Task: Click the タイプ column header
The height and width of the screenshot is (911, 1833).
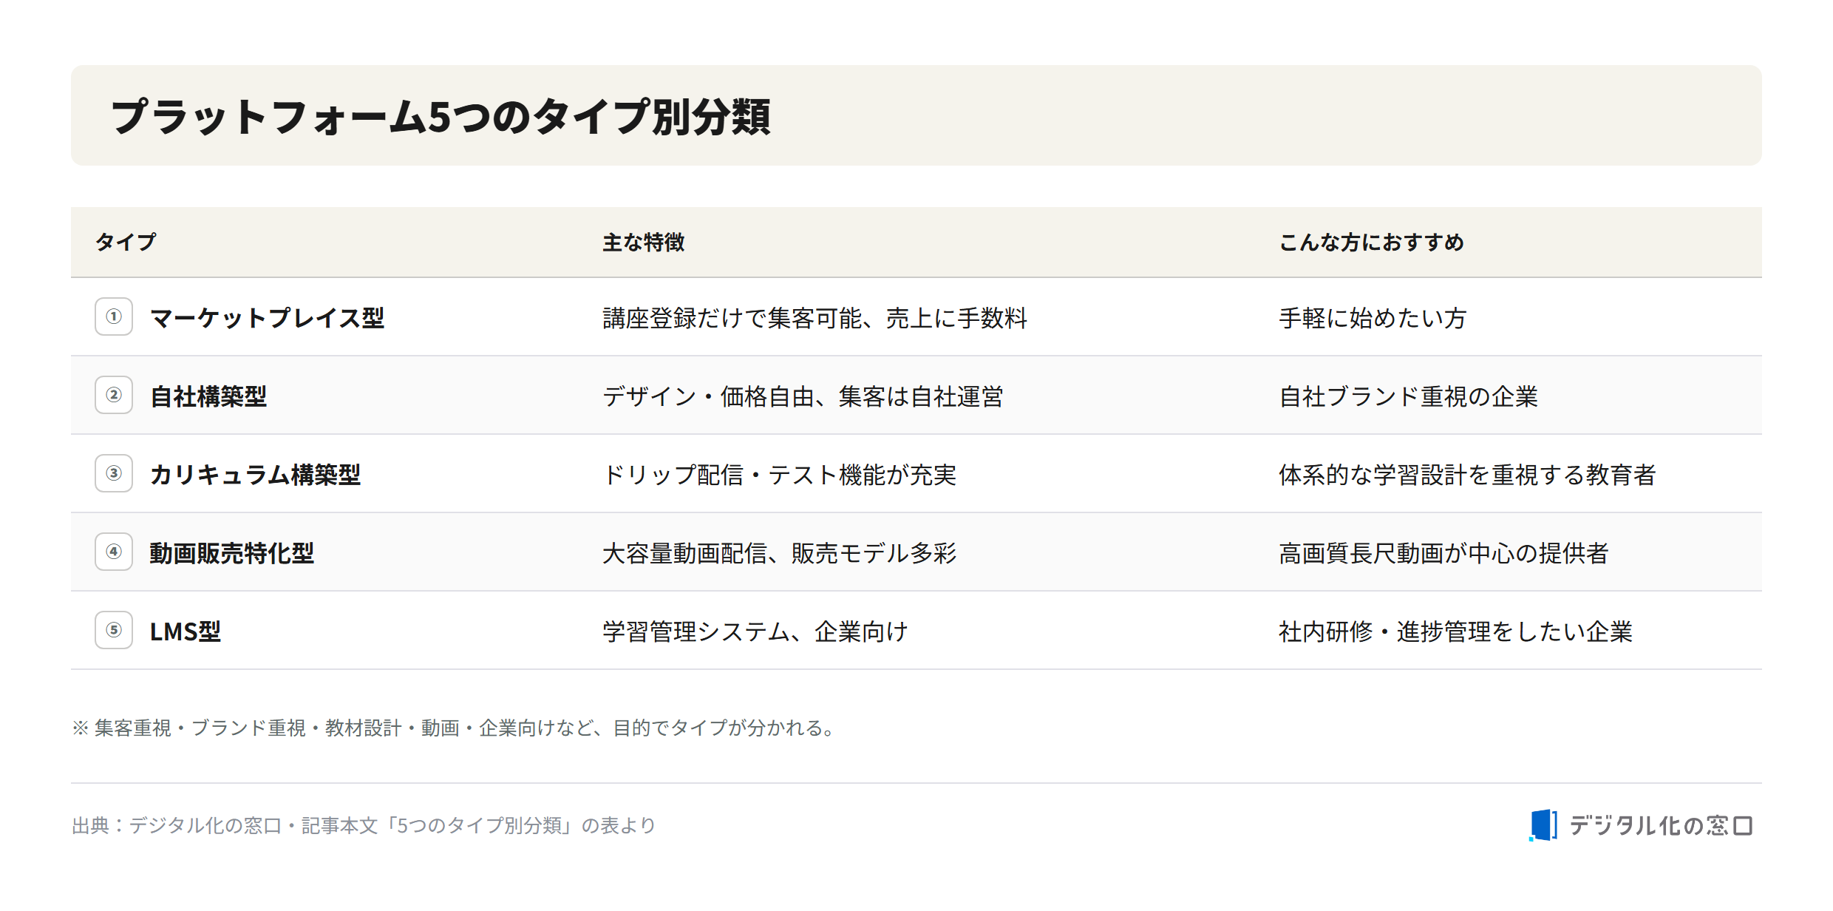Action: tap(126, 242)
